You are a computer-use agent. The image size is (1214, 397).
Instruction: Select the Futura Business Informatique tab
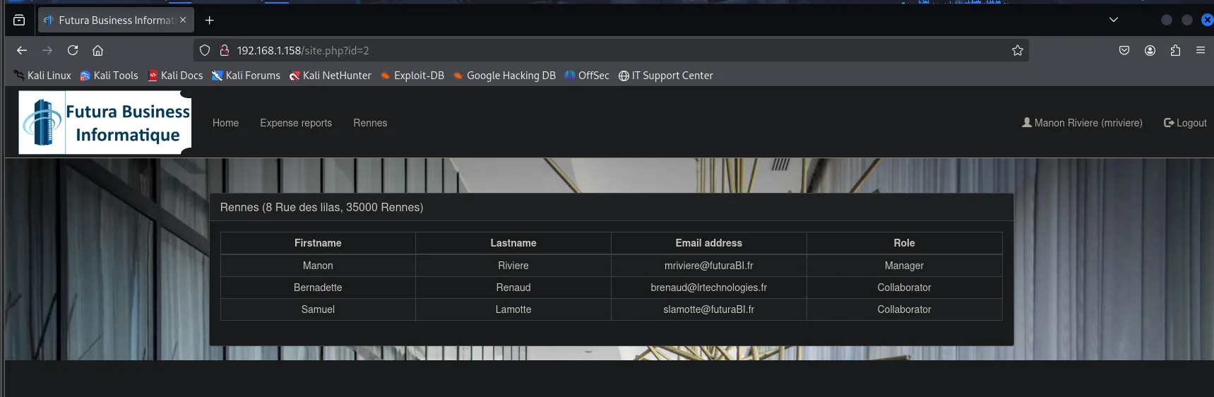[116, 20]
